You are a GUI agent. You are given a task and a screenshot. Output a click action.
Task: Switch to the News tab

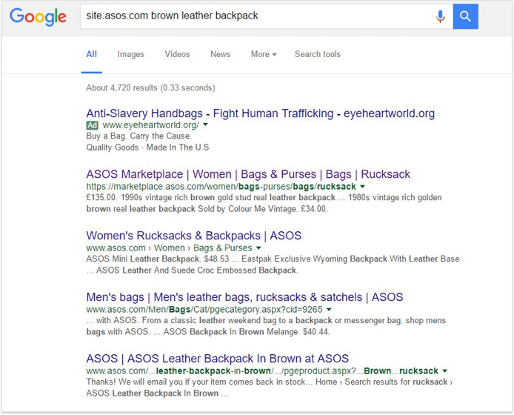[x=220, y=54]
